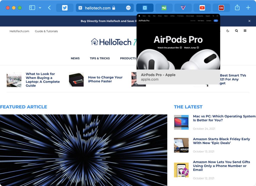Click the low battery iPhone thumbnail
Viewport: 256px width, 186px height.
coord(76,79)
